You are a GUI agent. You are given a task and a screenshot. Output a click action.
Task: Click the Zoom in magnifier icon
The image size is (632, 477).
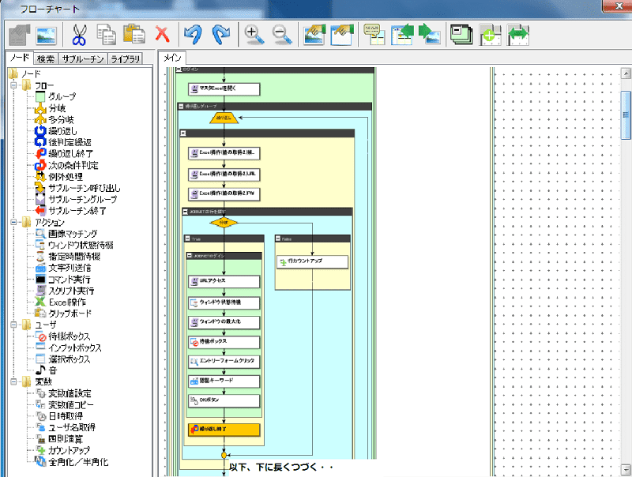point(254,35)
